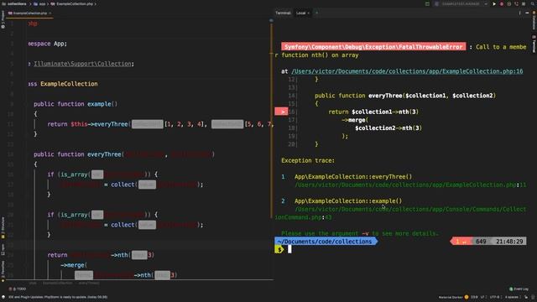Viewport: 537px width, 302px height.
Task: Click the '$this' keyword in return statement
Action: click(x=79, y=124)
